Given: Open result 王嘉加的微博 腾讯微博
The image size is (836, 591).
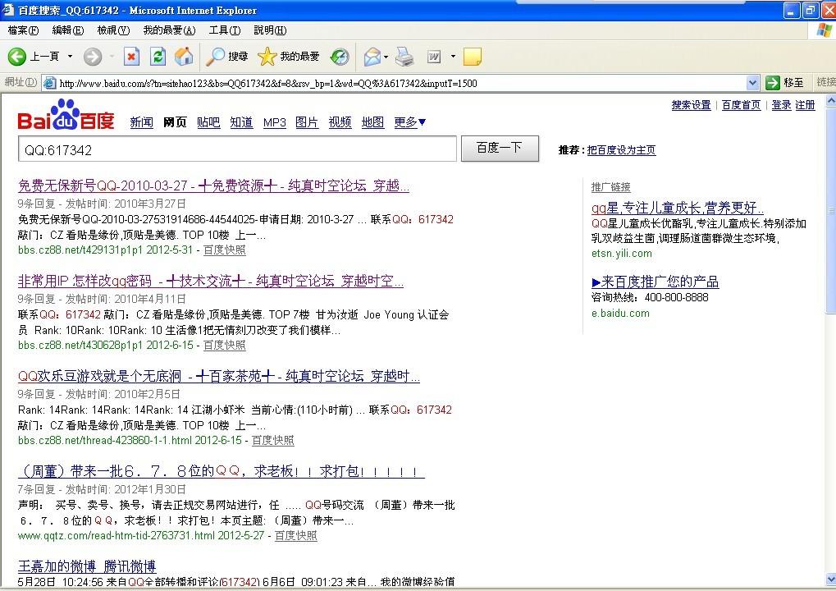Looking at the screenshot, I should click(87, 566).
